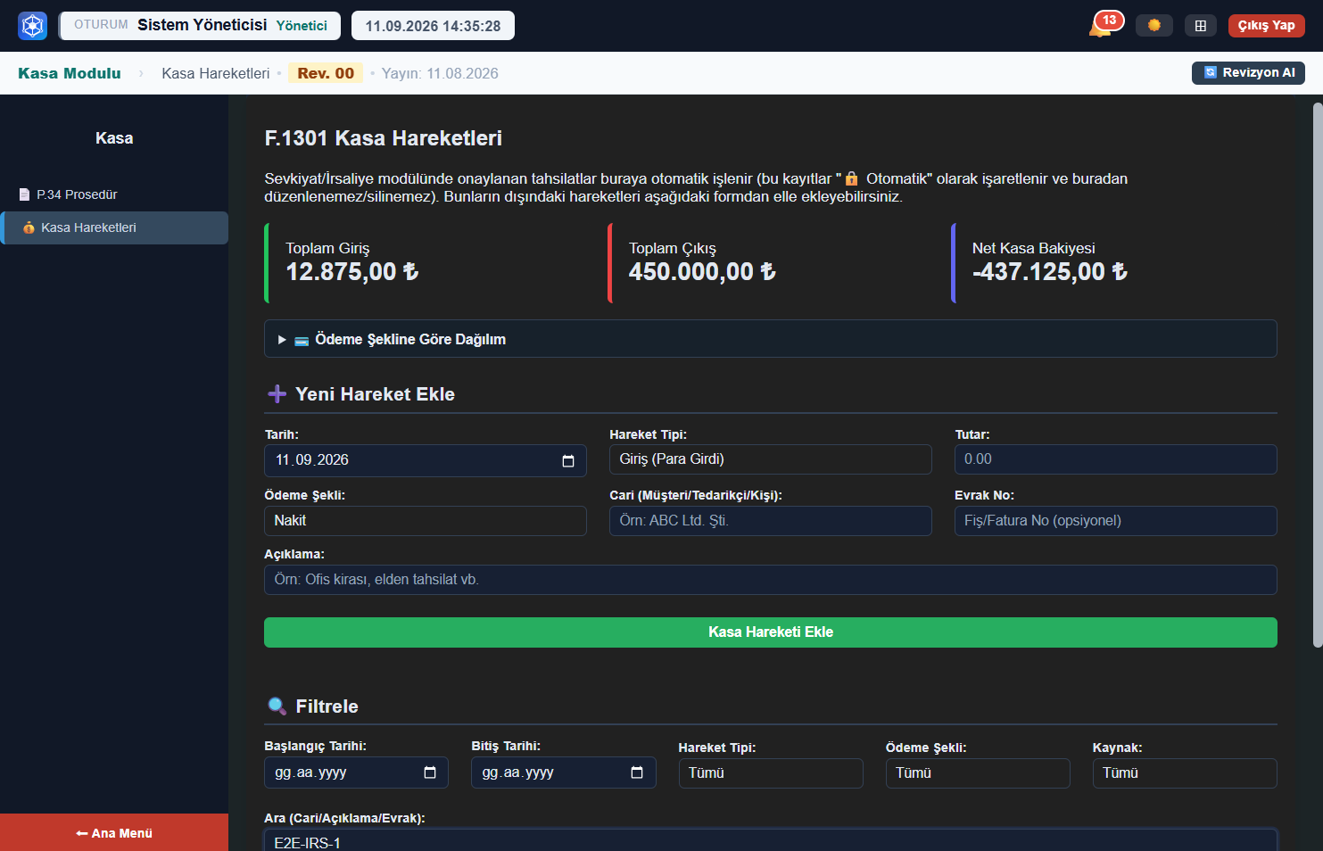Open the filter Hareket Tipi Tümü dropdown

click(x=771, y=773)
